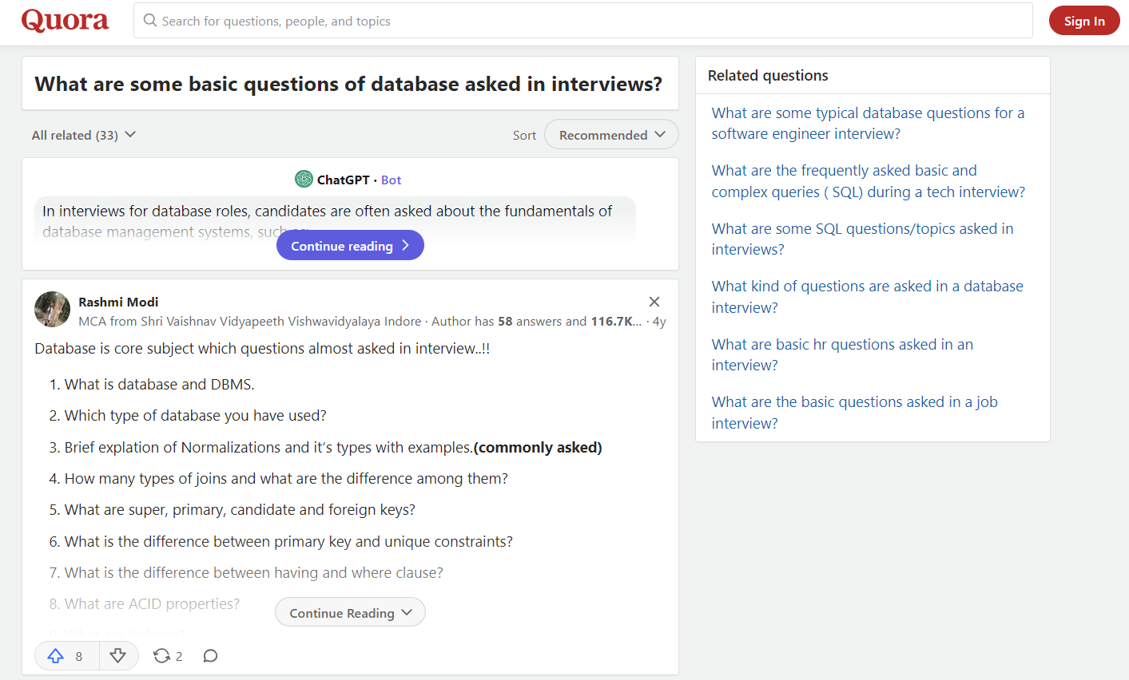Click the Related questions heading
This screenshot has width=1129, height=680.
(768, 76)
